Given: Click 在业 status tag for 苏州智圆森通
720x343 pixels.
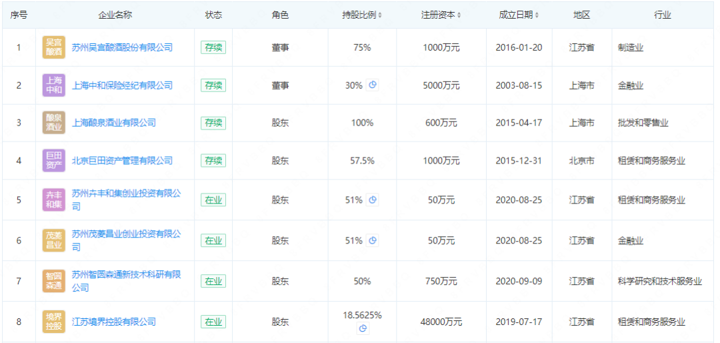Looking at the screenshot, I should pos(213,281).
